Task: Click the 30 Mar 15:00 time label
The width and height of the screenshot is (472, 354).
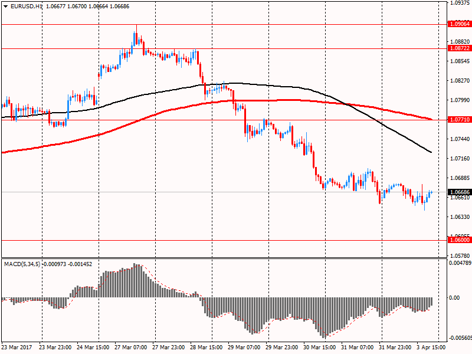Action: (x=320, y=348)
